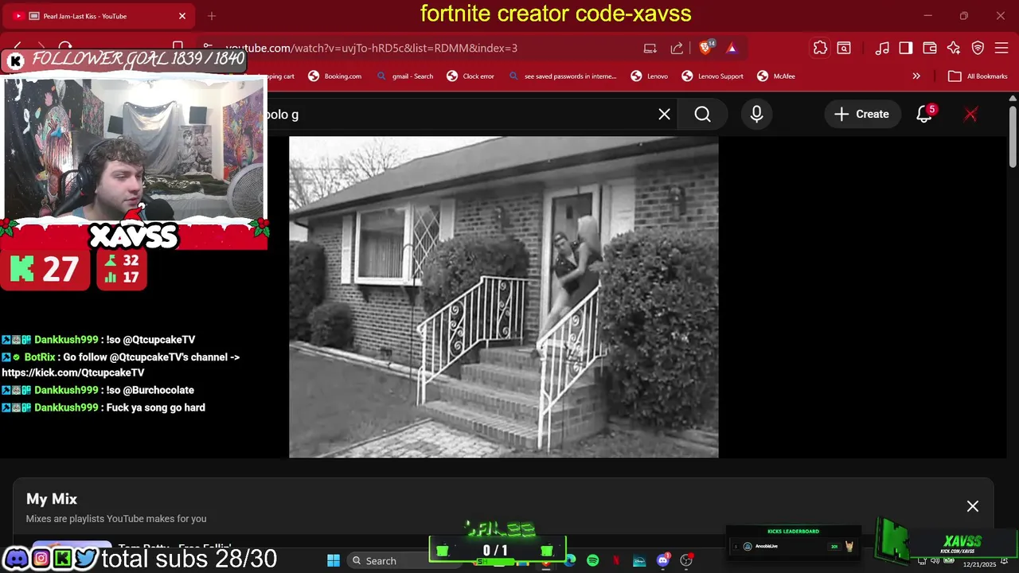This screenshot has width=1019, height=573.
Task: Click the BotRix username in chat
Action: [x=40, y=357]
